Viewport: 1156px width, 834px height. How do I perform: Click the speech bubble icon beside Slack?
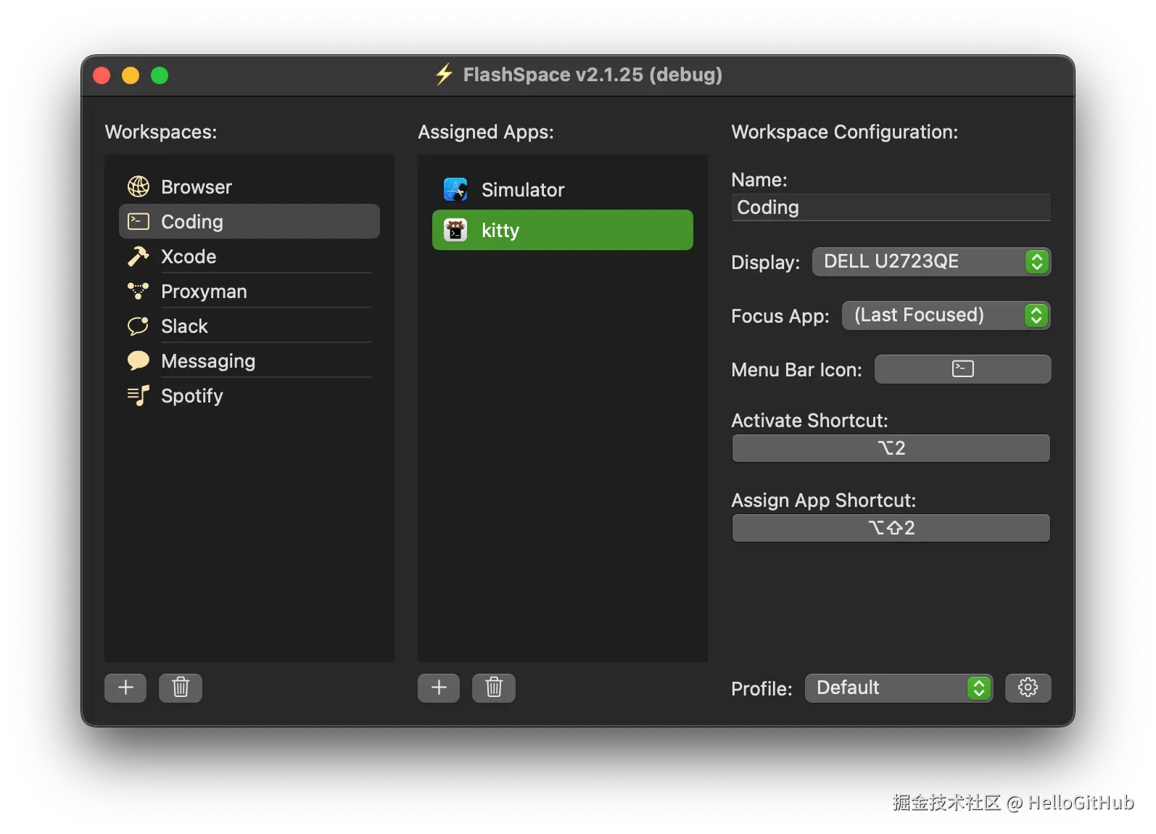pos(139,326)
